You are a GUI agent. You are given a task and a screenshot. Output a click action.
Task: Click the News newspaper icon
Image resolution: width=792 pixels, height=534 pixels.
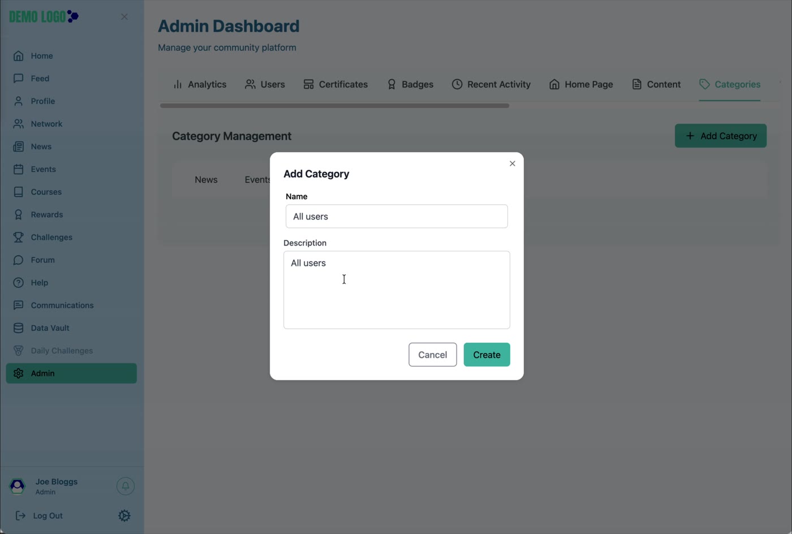(x=19, y=147)
